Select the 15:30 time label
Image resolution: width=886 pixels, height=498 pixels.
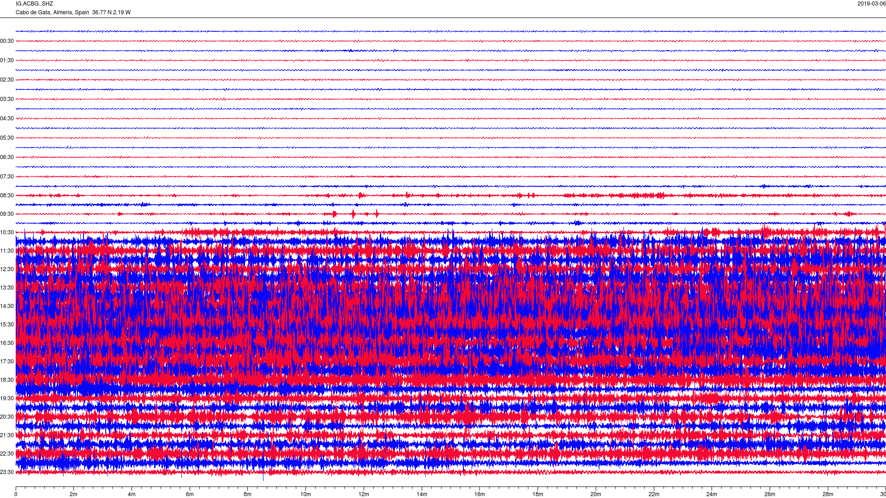pyautogui.click(x=7, y=325)
